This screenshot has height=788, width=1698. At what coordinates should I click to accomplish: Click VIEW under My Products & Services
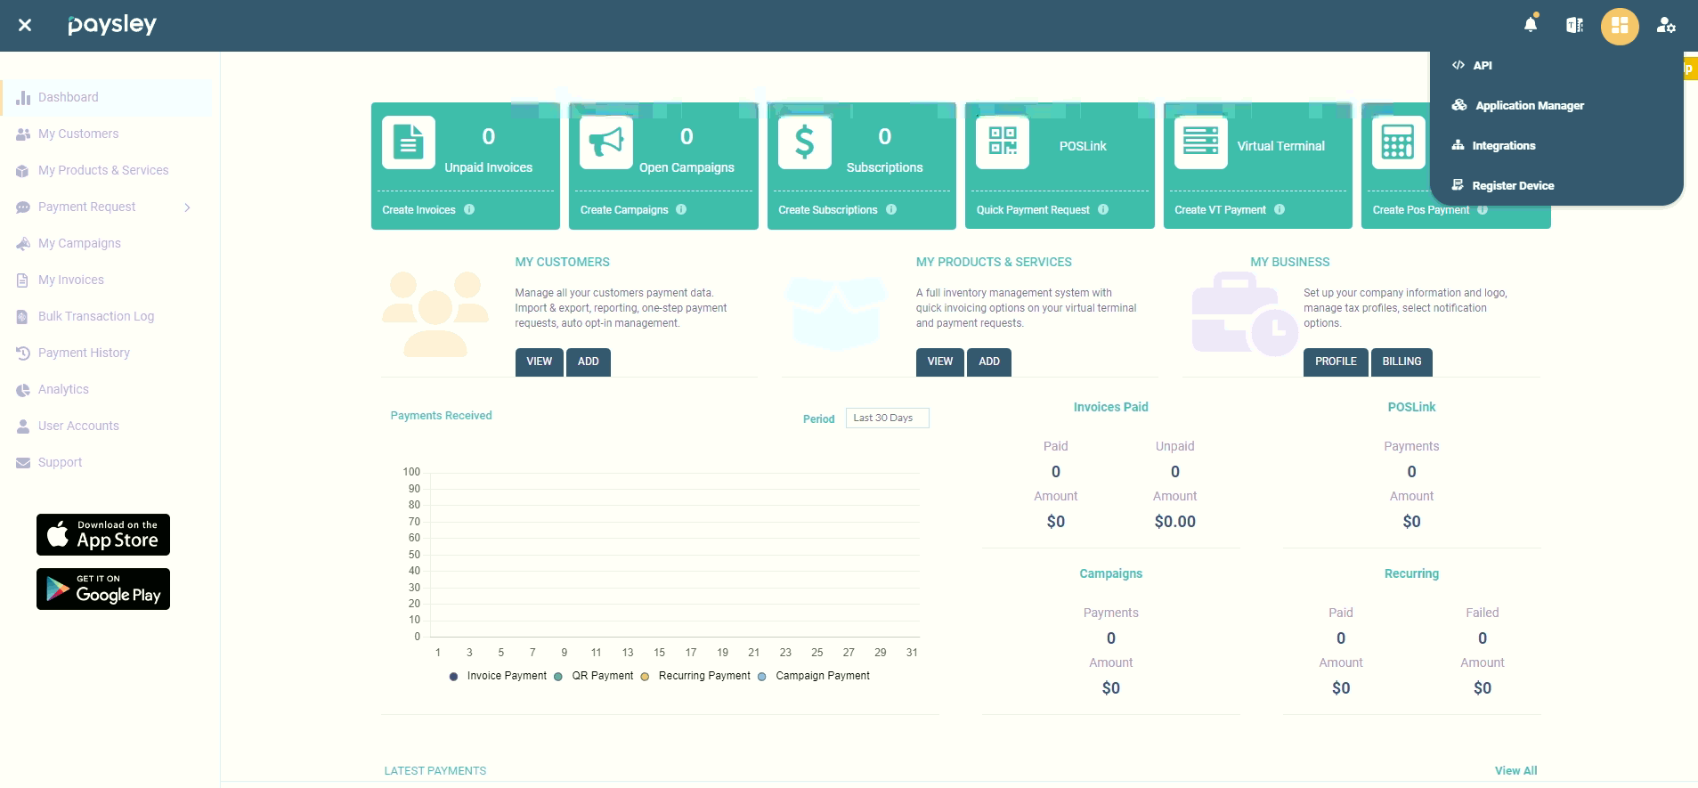940,362
